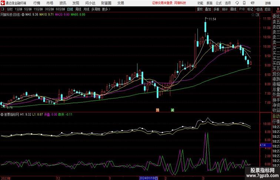
Task: Expand the 股票指标网 sub-chart indicator dropdown
Action: [2, 115]
